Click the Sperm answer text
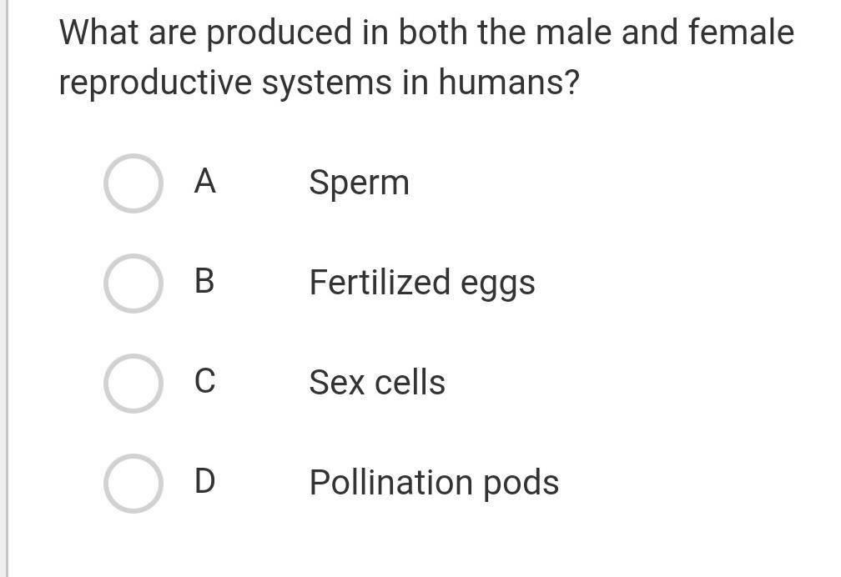 tap(359, 183)
